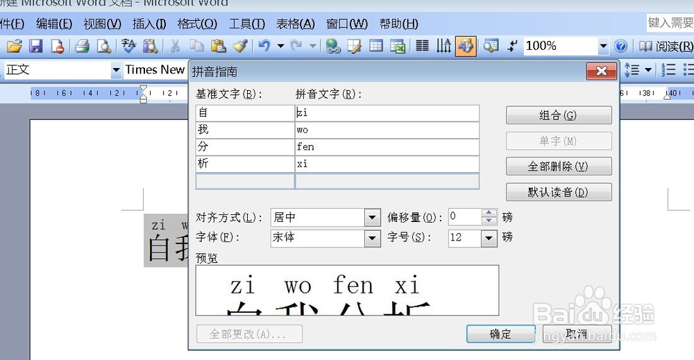Open the 正文 style dropdown
The height and width of the screenshot is (360, 694).
tap(116, 70)
